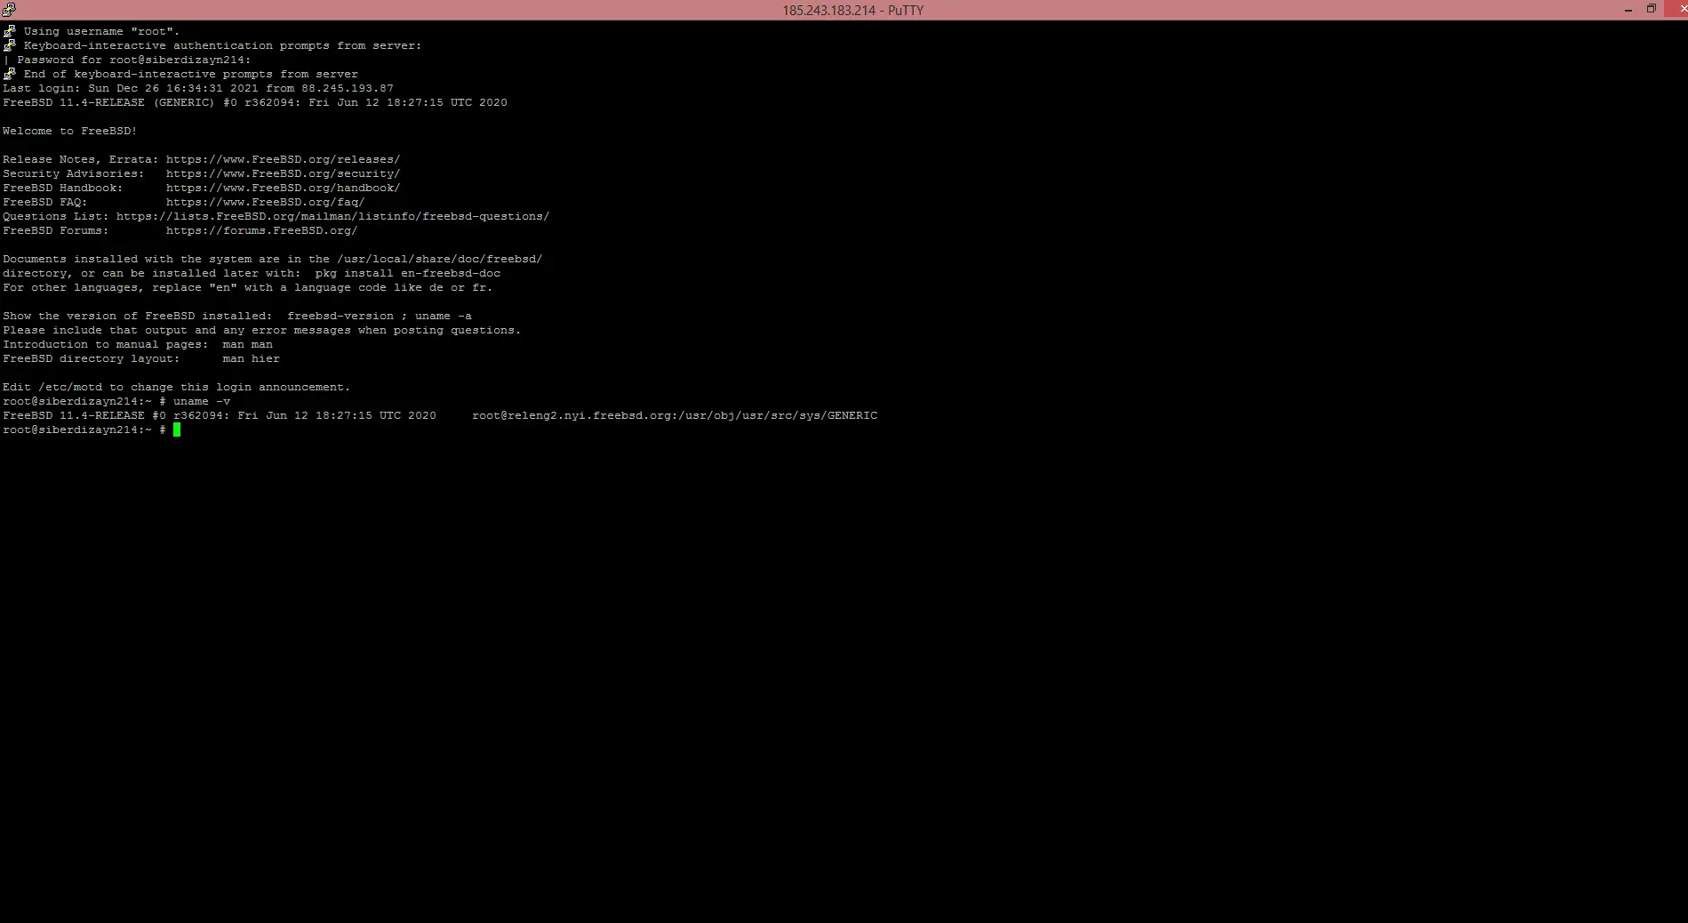Click PuTTY icon beside 'End of keyboard-interactive prompts' line
The width and height of the screenshot is (1688, 923).
[10, 74]
